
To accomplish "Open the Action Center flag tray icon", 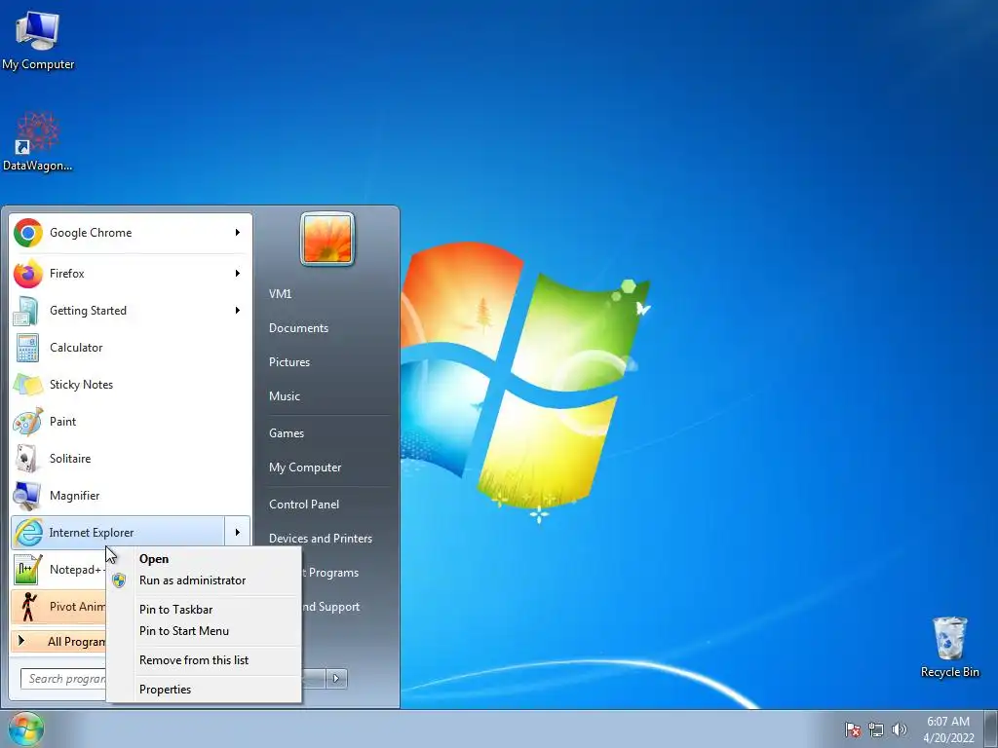I will point(853,729).
